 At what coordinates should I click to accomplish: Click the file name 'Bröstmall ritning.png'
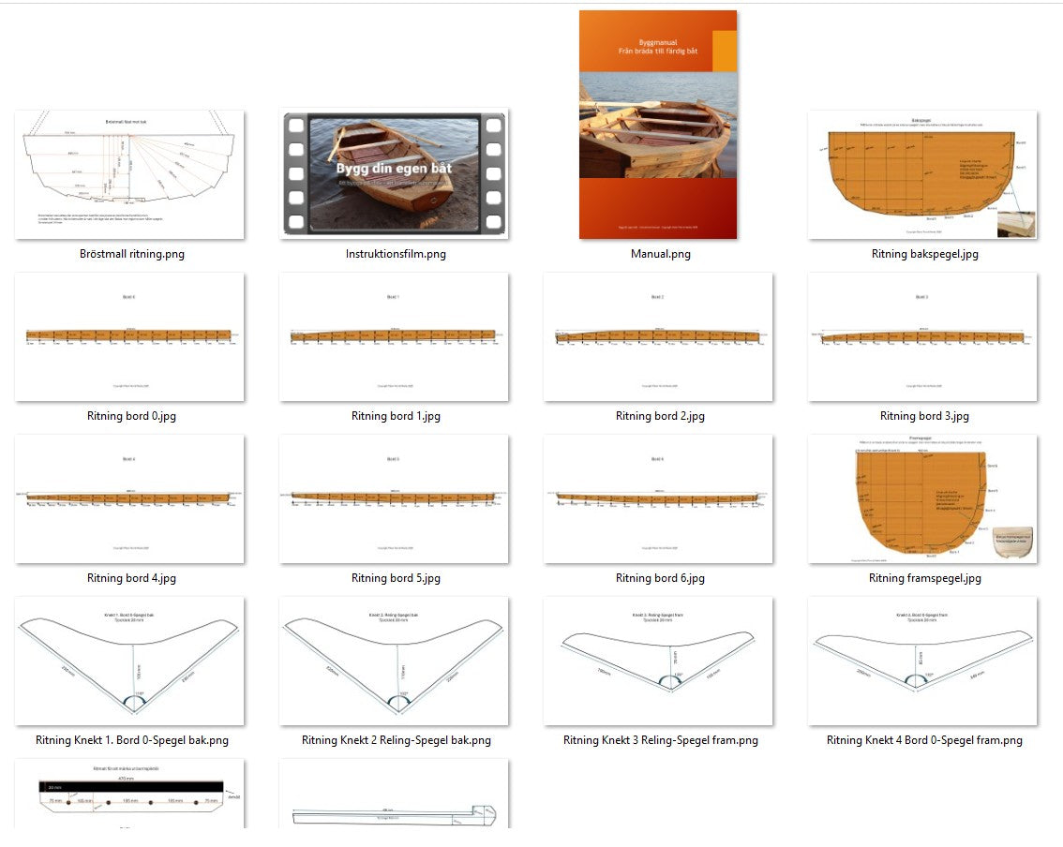132,254
